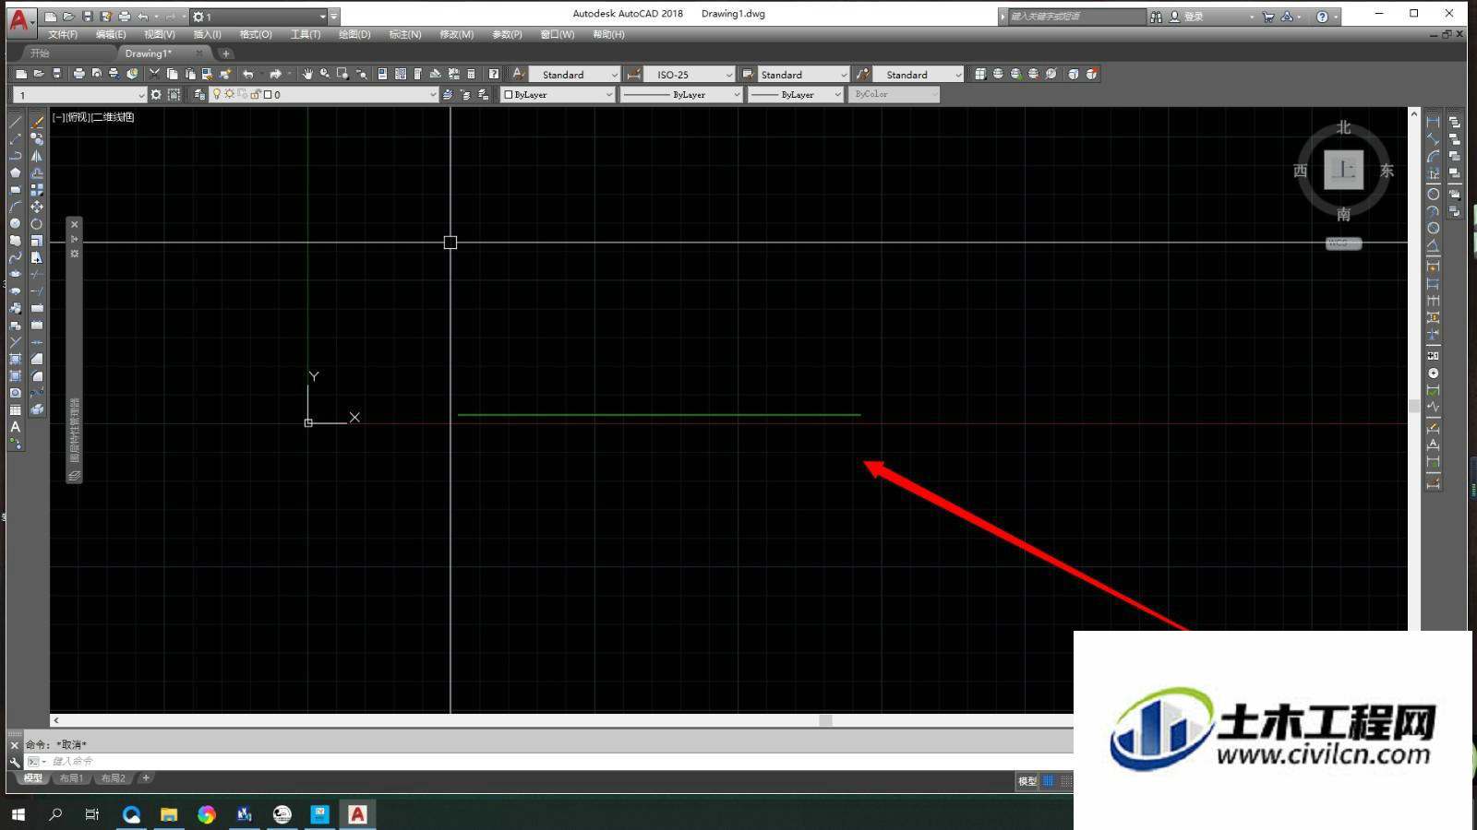Screen dimensions: 1477x830
Task: Click the Save icon in quick access toolbar
Action: tap(87, 17)
